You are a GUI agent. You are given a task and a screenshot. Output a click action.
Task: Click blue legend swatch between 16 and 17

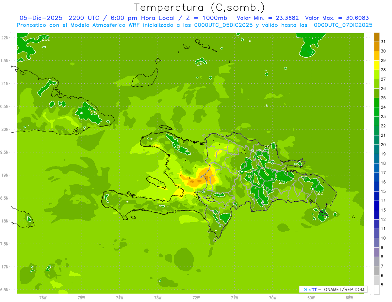coord(377,178)
